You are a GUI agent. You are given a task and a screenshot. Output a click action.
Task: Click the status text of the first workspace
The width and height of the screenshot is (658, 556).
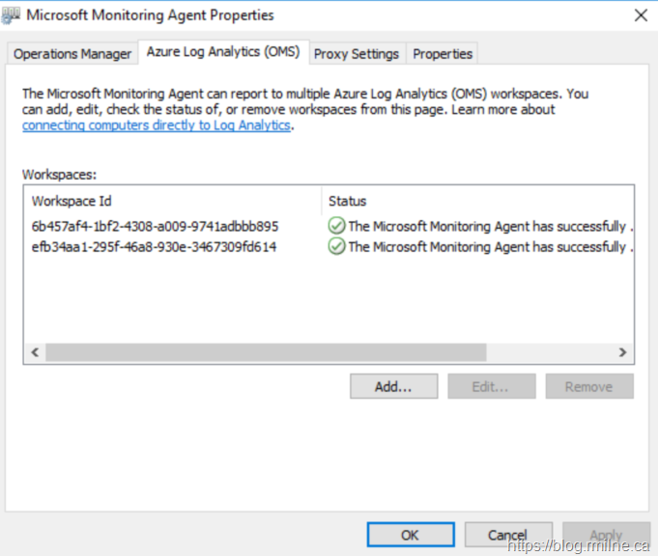pos(488,226)
